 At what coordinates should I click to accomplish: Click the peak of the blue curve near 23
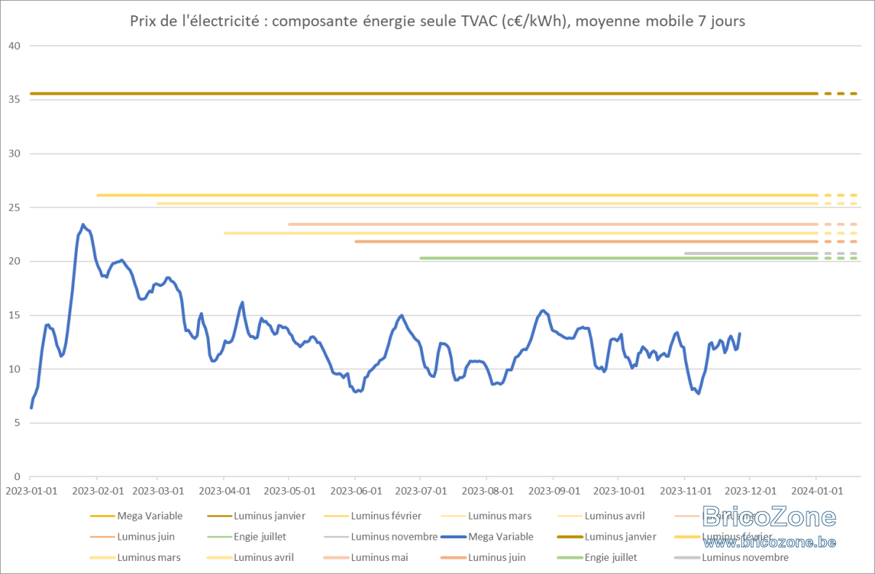click(83, 224)
